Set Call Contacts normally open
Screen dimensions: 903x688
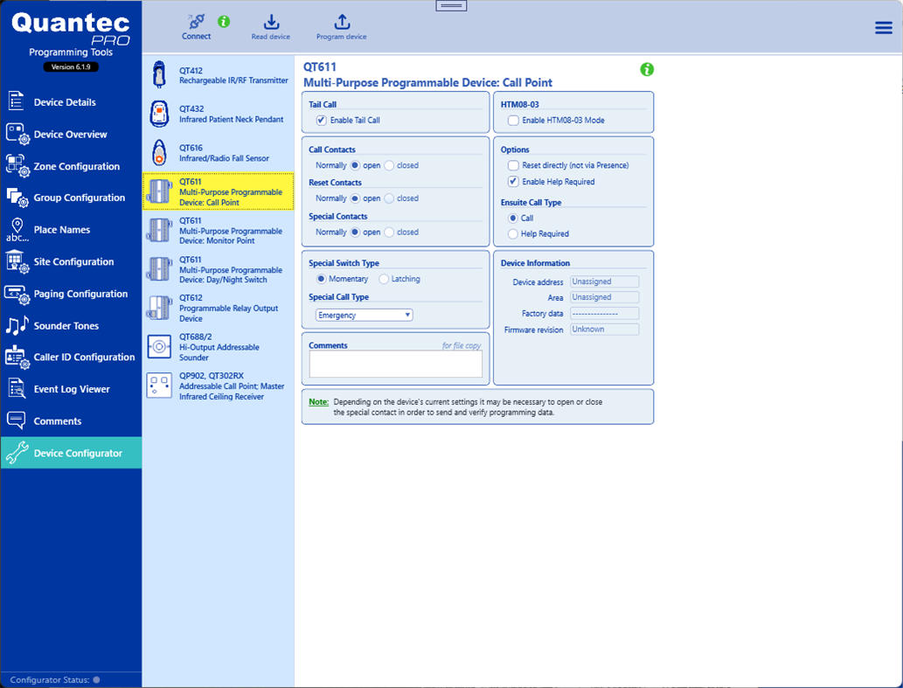(x=355, y=165)
